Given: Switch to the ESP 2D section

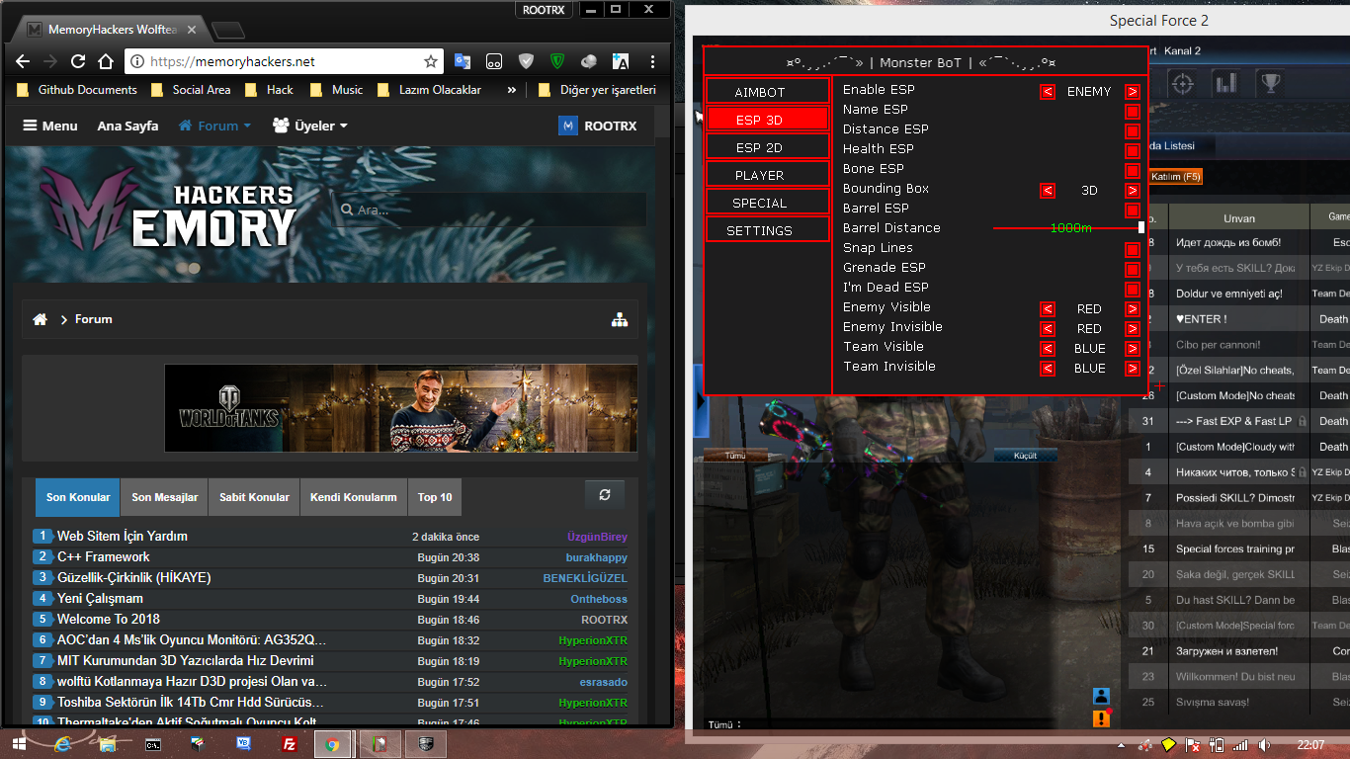Looking at the screenshot, I should click(x=768, y=146).
